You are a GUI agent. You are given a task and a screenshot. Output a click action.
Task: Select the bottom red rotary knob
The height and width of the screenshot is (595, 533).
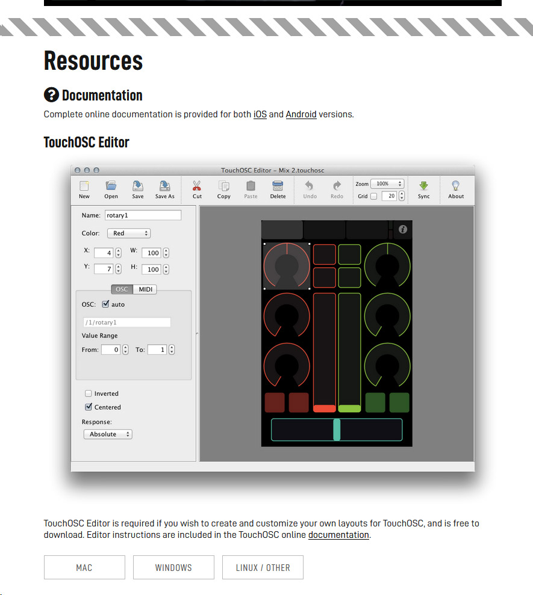(x=287, y=365)
